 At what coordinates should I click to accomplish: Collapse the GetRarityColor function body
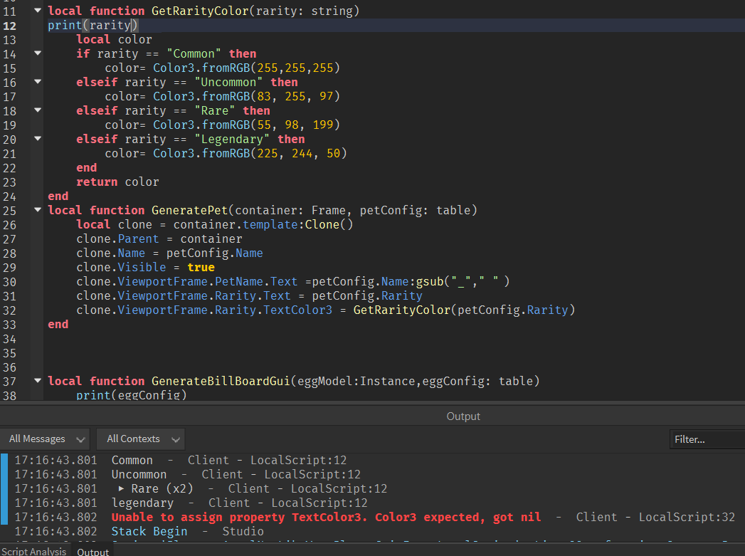pos(37,10)
